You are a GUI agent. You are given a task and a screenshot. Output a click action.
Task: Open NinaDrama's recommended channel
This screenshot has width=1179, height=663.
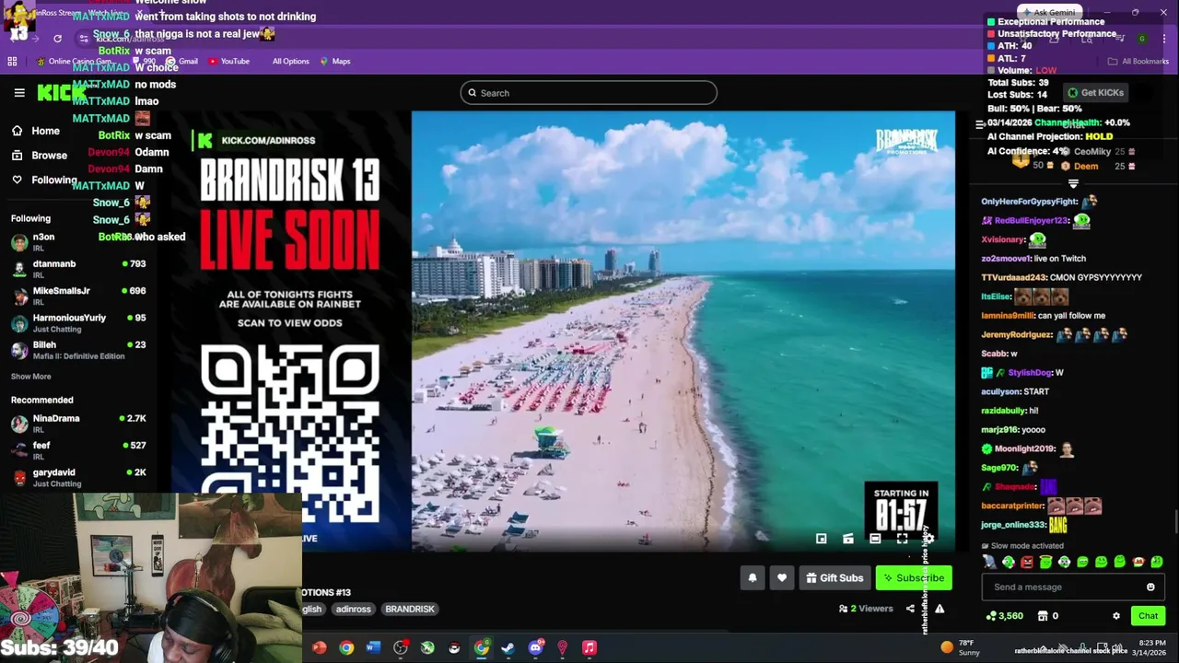[78, 424]
